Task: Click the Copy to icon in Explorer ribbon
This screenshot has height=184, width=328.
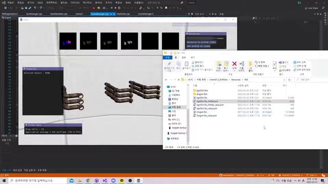Action: 226,64
